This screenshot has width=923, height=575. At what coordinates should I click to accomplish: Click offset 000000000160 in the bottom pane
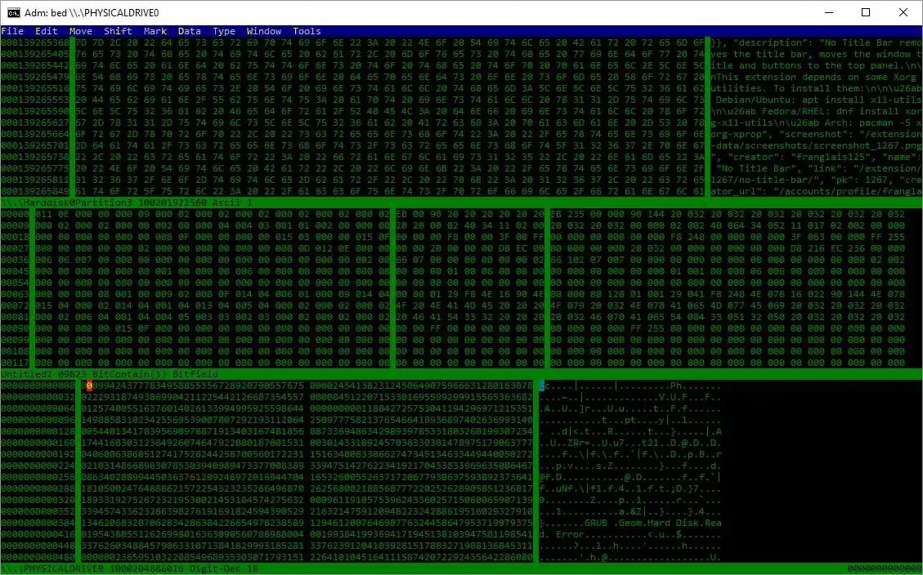38,443
